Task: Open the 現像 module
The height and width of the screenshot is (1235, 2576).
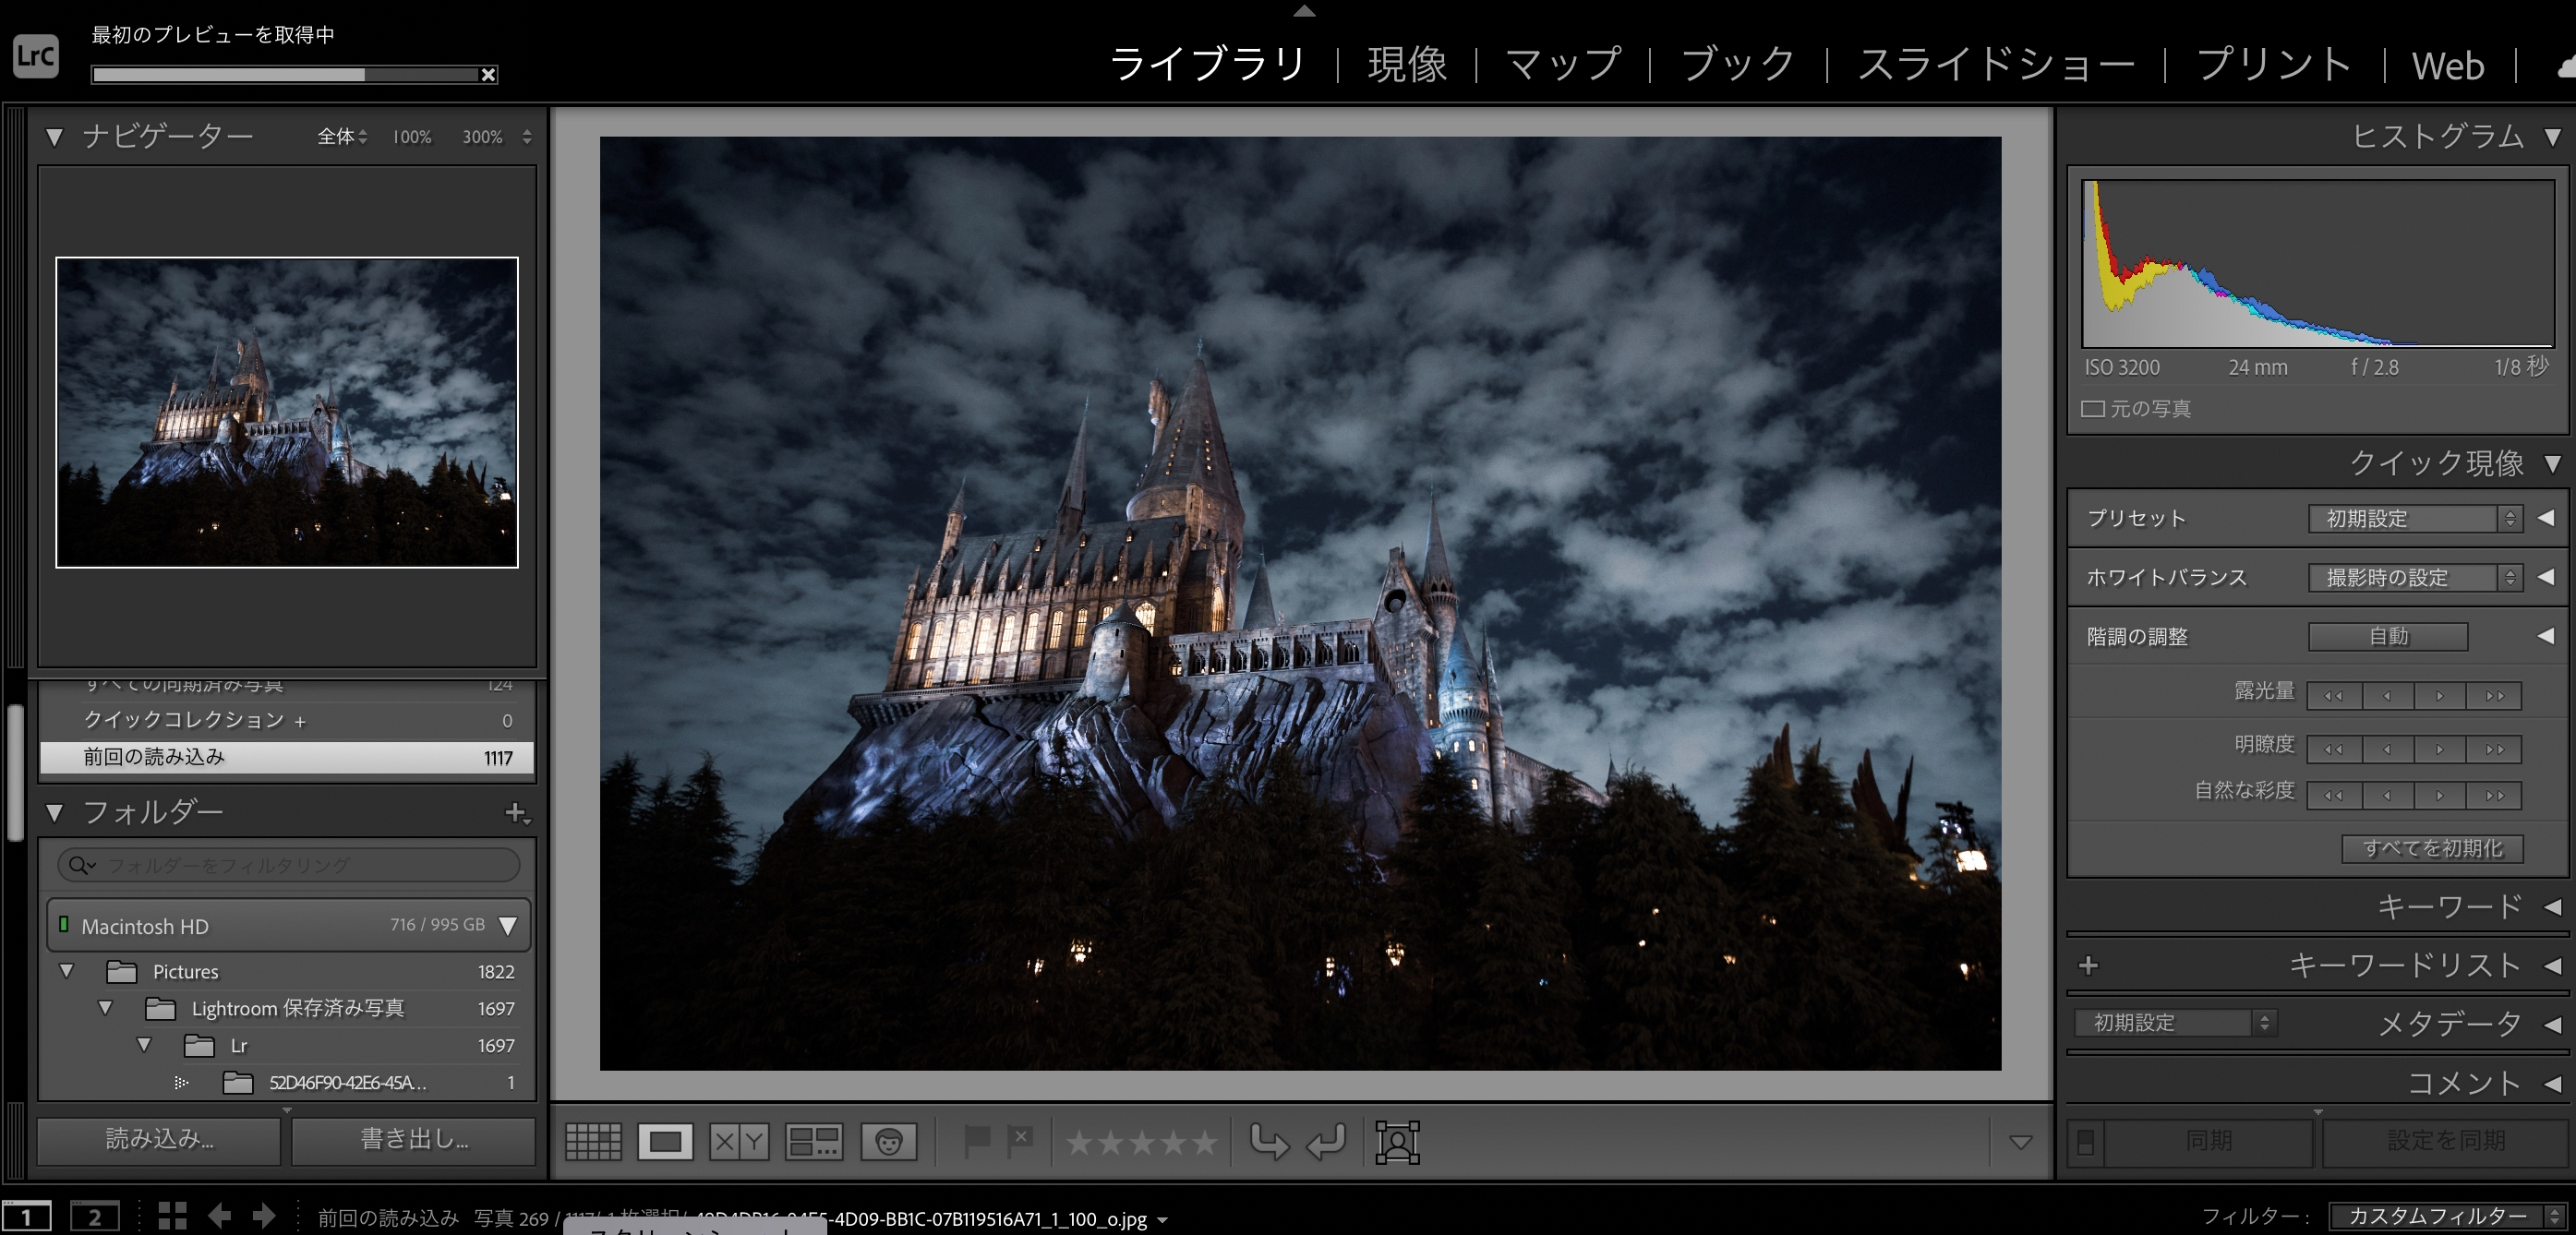Action: pyautogui.click(x=1407, y=65)
